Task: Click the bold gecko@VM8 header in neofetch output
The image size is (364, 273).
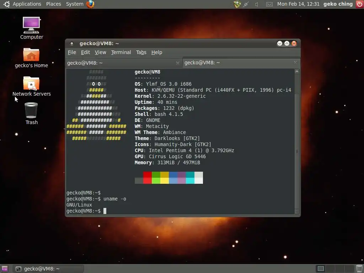Action: point(148,72)
